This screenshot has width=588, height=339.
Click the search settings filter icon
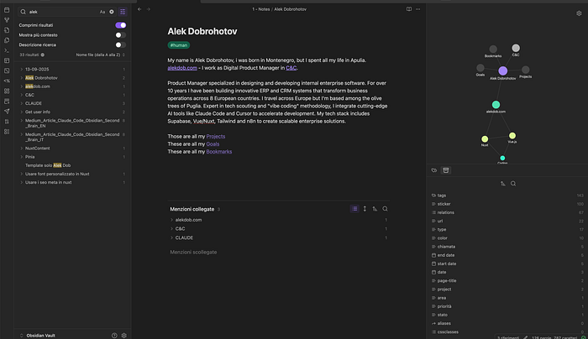tap(123, 12)
